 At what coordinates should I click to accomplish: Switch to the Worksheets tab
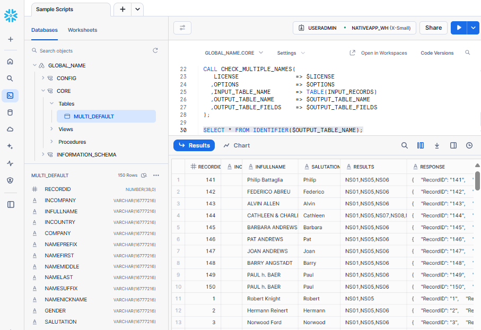click(x=83, y=30)
